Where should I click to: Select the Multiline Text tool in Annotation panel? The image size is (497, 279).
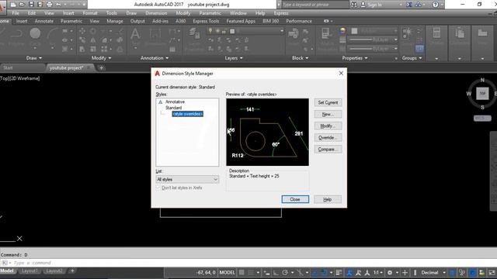(135, 34)
